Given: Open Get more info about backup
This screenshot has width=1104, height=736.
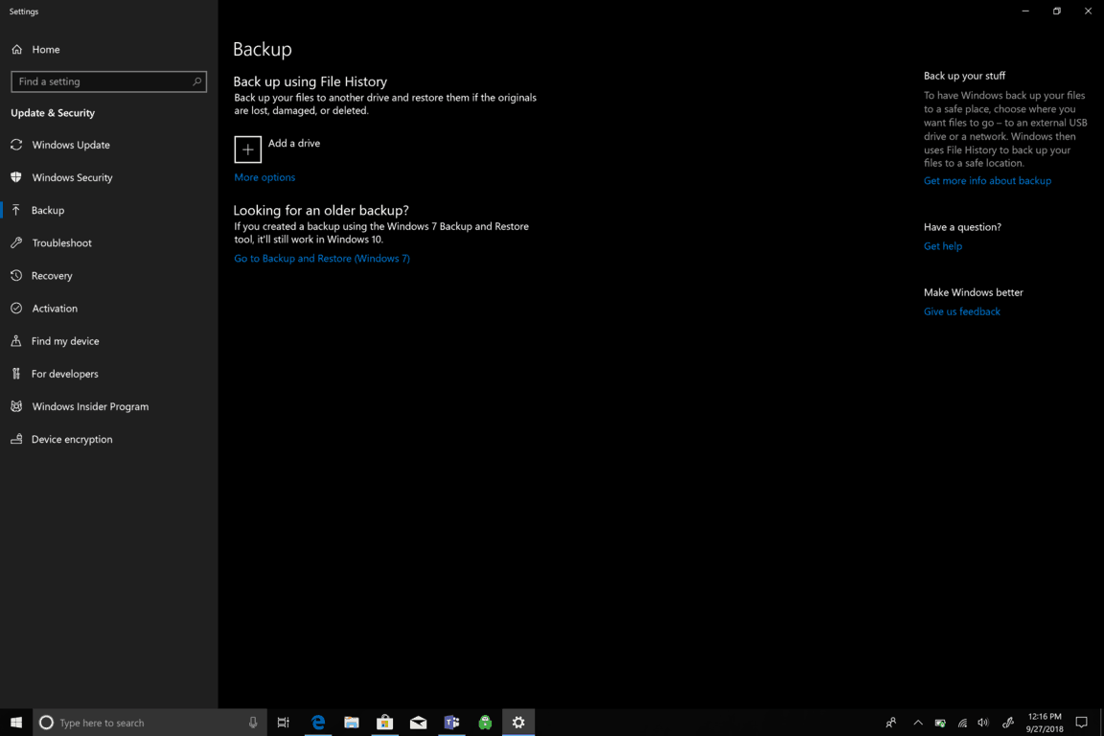Looking at the screenshot, I should (987, 181).
